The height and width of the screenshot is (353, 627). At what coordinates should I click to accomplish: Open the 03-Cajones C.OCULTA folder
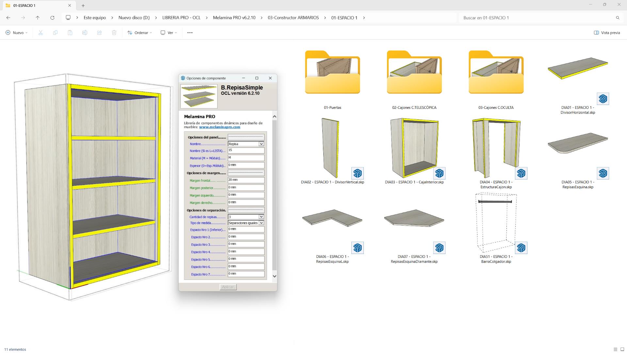(x=496, y=80)
